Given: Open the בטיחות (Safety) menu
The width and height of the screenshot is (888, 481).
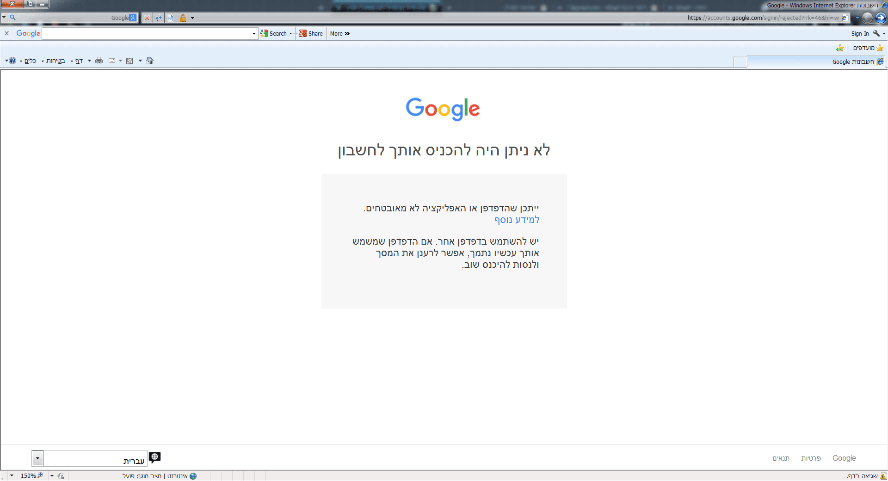Looking at the screenshot, I should coord(55,61).
